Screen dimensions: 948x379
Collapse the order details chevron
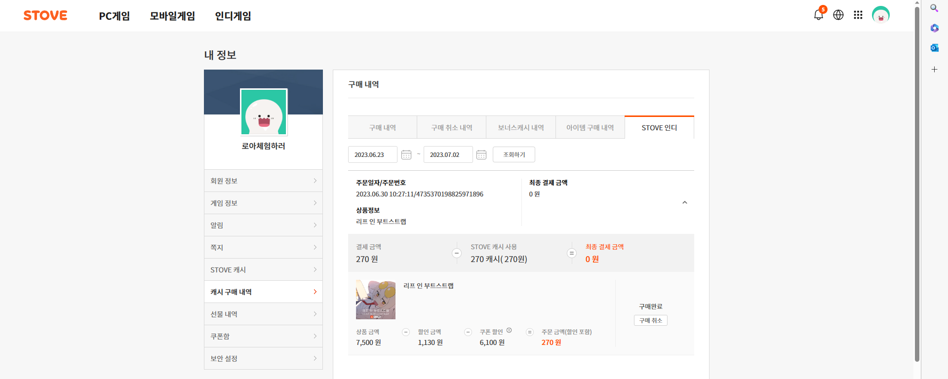[684, 202]
